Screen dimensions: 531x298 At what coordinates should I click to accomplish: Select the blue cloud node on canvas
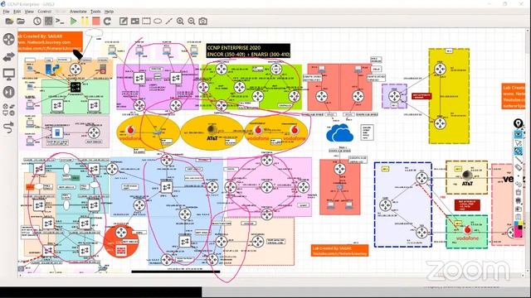coord(339,133)
